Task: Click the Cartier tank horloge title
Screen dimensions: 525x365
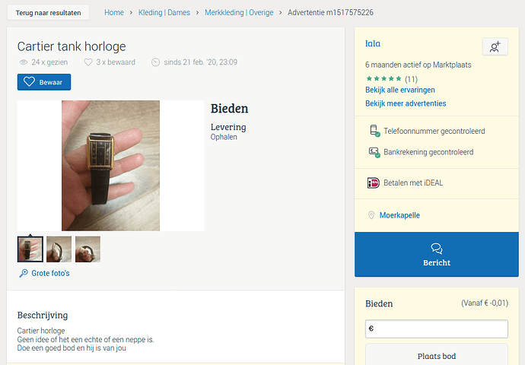Action: [72, 46]
